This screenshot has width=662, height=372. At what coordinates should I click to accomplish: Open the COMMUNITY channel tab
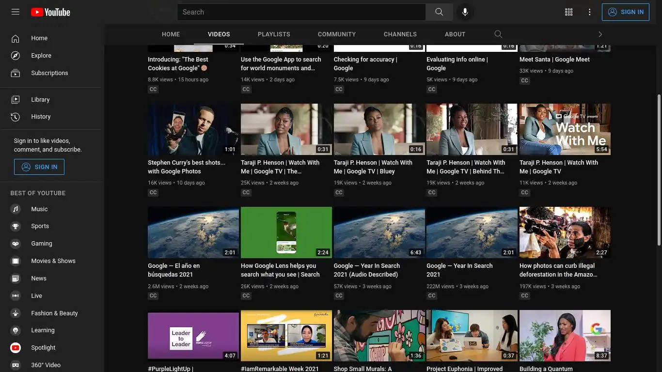(x=337, y=34)
